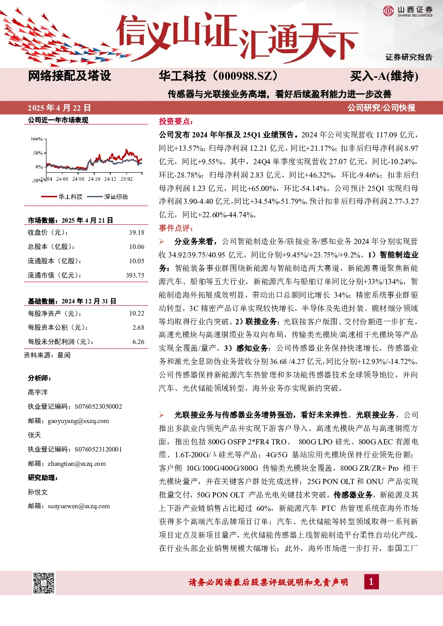Click registration code S0760523120001
The image size is (443, 626).
[x=98, y=449]
